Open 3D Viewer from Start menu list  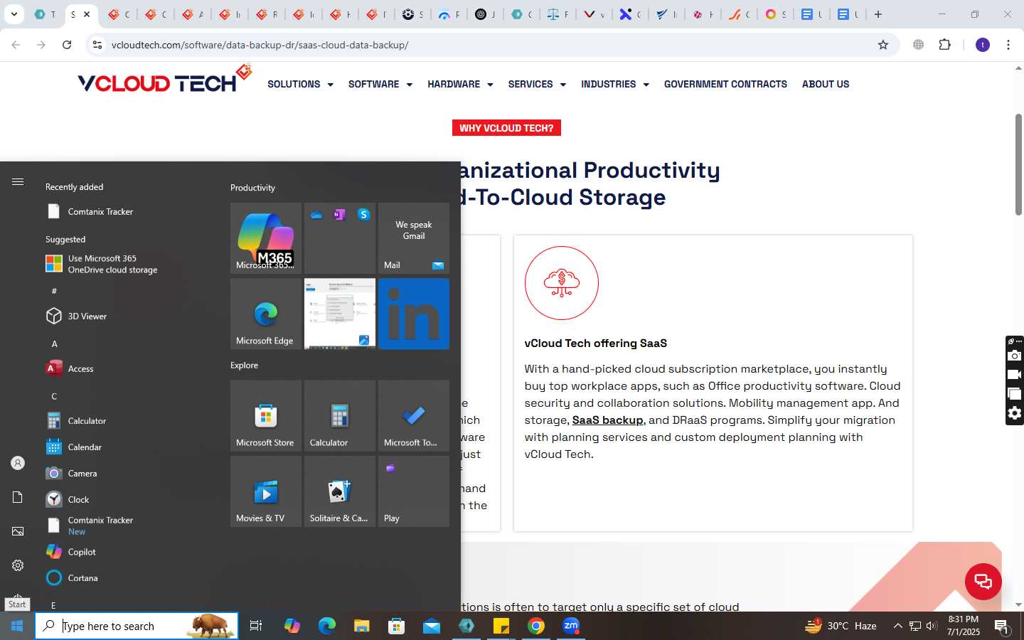click(76, 316)
